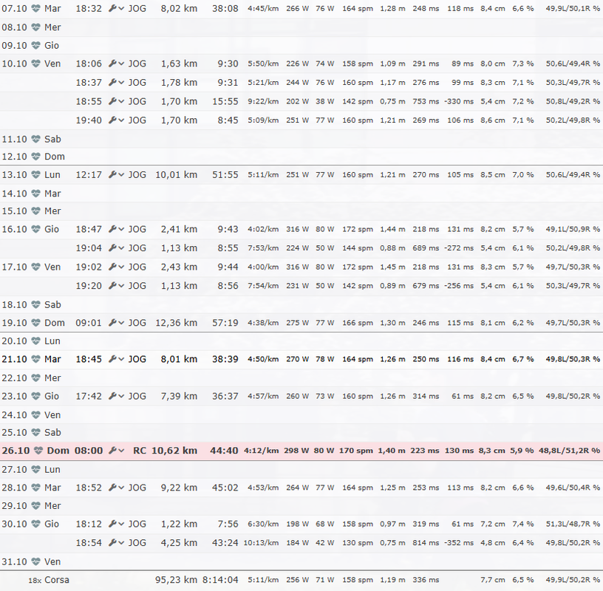Click duration 57:19 on 19.10
603x591 pixels.
click(x=225, y=323)
